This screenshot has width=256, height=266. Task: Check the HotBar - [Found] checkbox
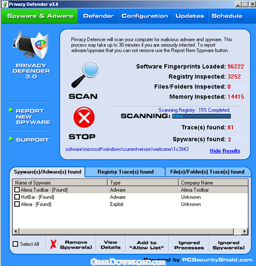[x=17, y=197]
